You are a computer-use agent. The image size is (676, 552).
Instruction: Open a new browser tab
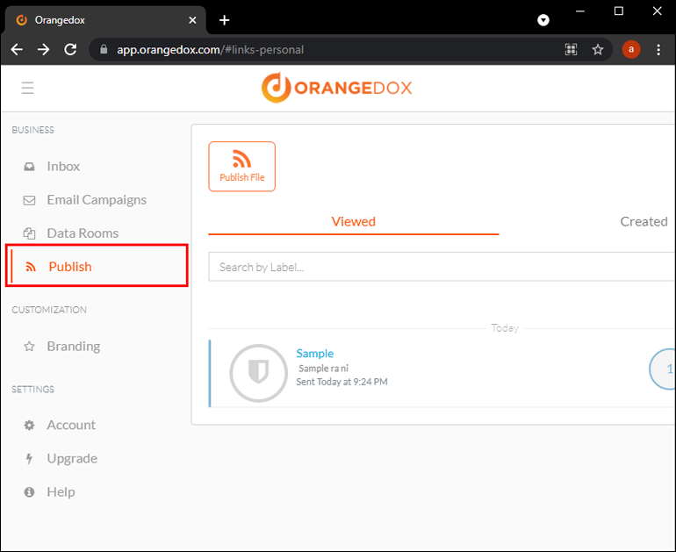(x=224, y=20)
